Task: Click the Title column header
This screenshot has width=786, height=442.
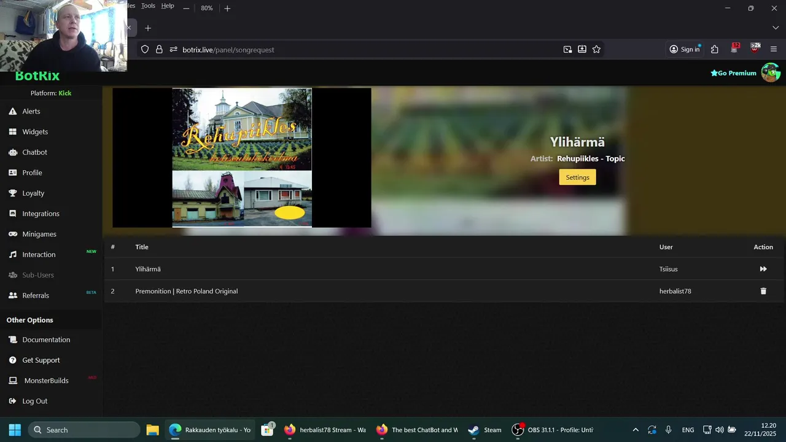Action: point(142,247)
